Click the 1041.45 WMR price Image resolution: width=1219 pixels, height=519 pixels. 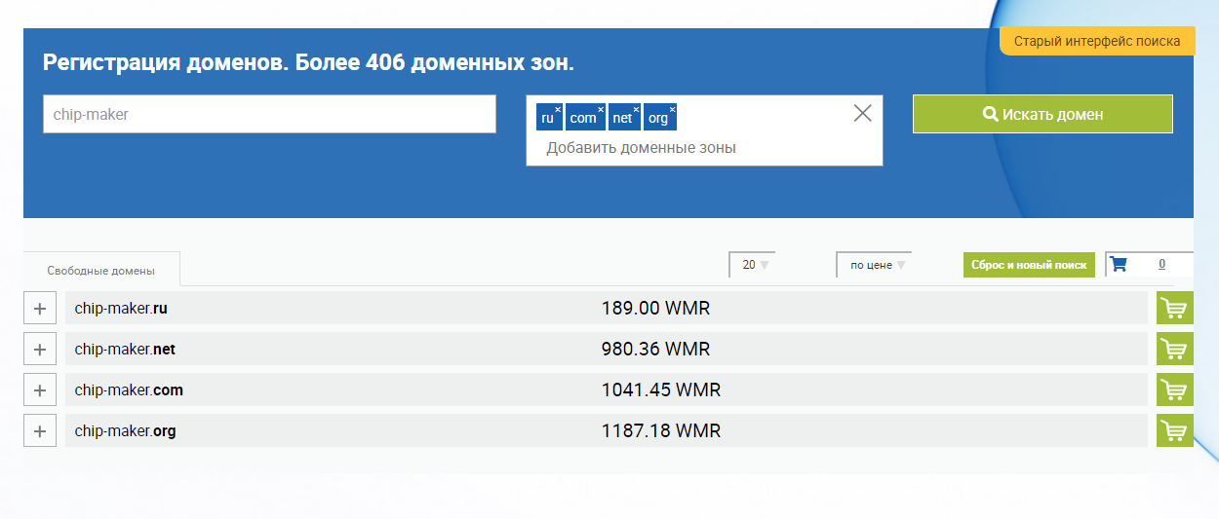661,390
